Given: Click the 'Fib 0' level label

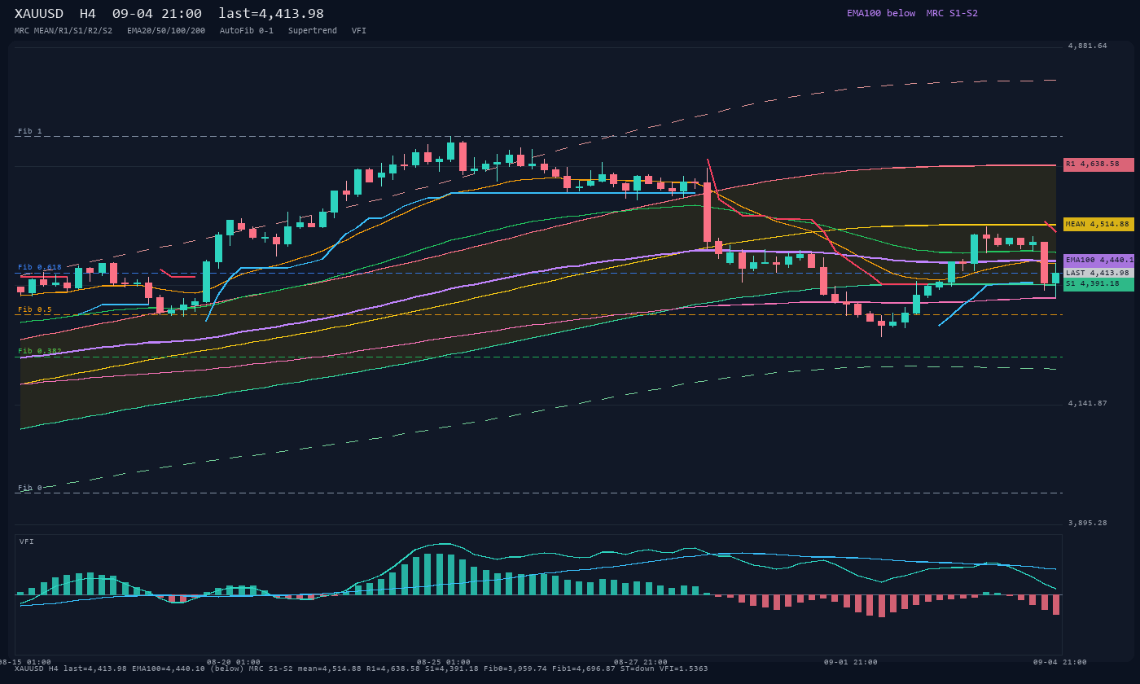Looking at the screenshot, I should [30, 488].
